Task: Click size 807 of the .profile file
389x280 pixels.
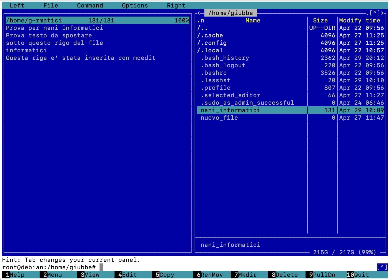Action: 330,88
